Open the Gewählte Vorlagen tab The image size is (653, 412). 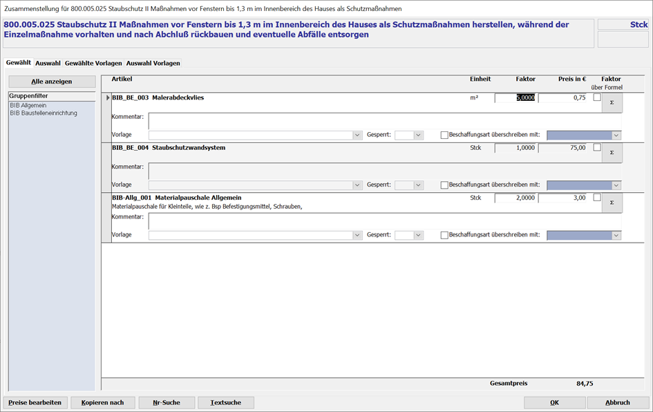click(x=93, y=63)
